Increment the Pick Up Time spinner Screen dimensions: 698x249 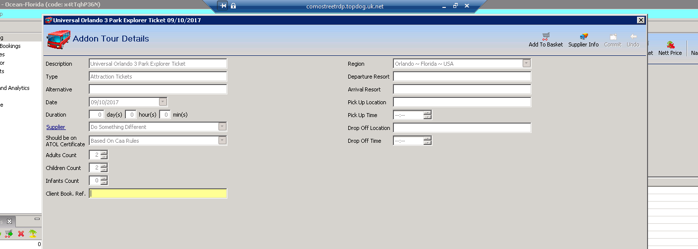(x=428, y=113)
